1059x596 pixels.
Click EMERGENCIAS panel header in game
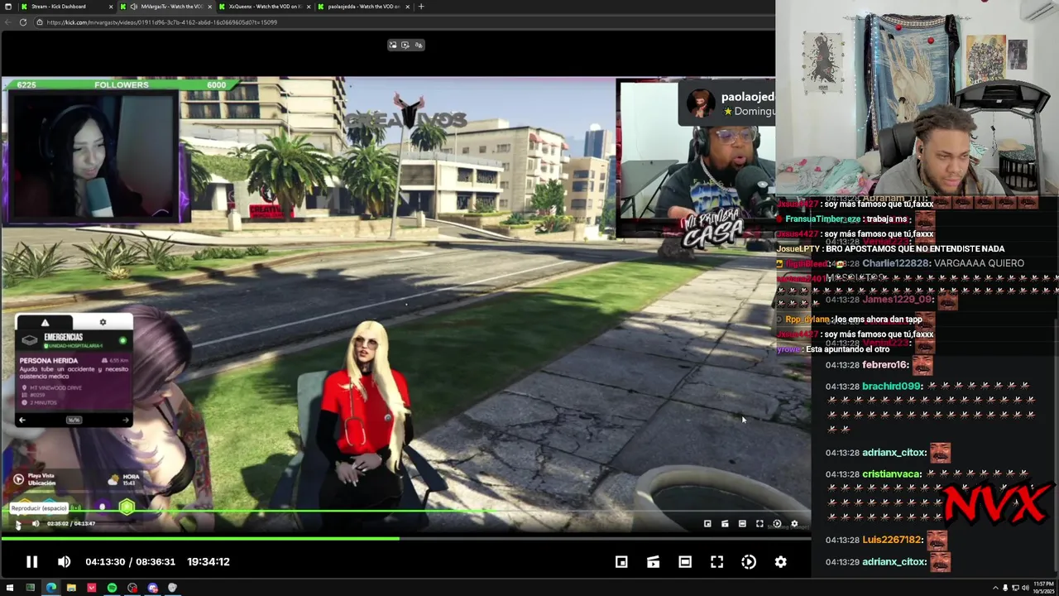coord(64,338)
